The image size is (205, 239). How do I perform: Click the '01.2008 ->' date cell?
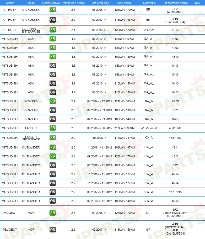click(x=99, y=213)
